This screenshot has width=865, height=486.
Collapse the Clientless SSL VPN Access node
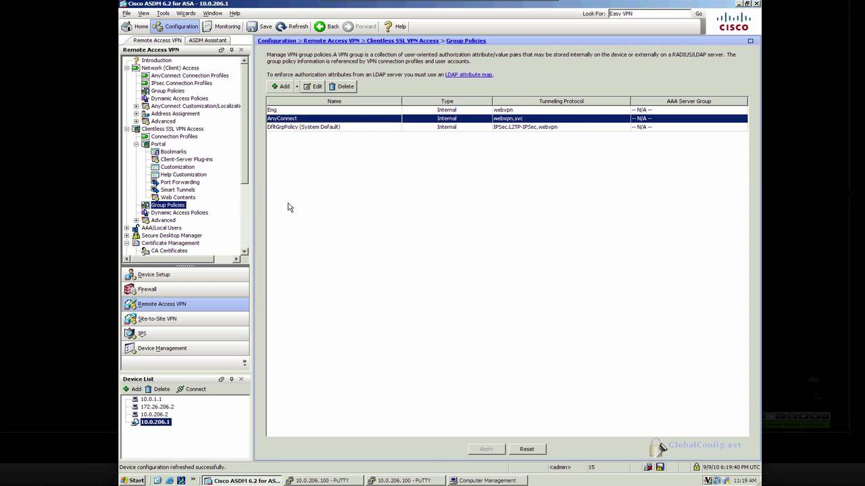click(x=127, y=129)
